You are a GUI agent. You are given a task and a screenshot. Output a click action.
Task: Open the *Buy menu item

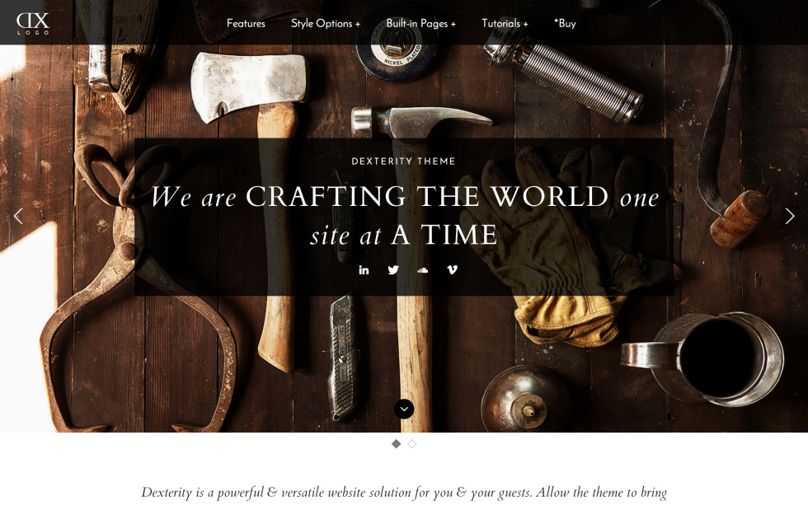pos(565,24)
